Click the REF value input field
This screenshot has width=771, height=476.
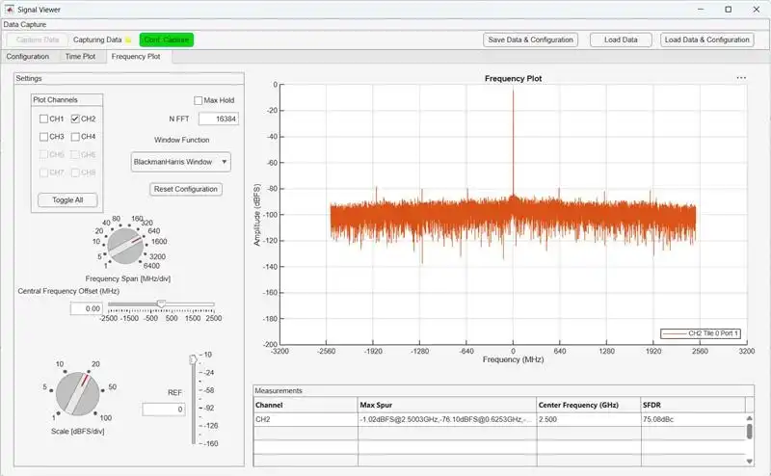[164, 410]
